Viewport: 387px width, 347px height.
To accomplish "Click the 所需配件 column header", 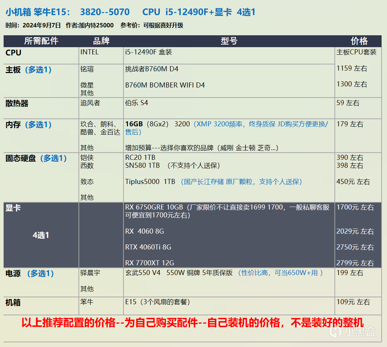I will [41, 41].
